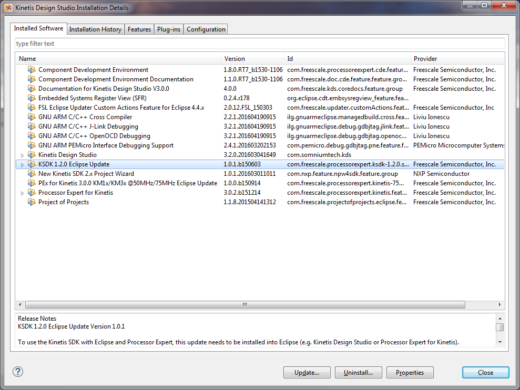Click the table's scroll right arrow

pos(500,304)
